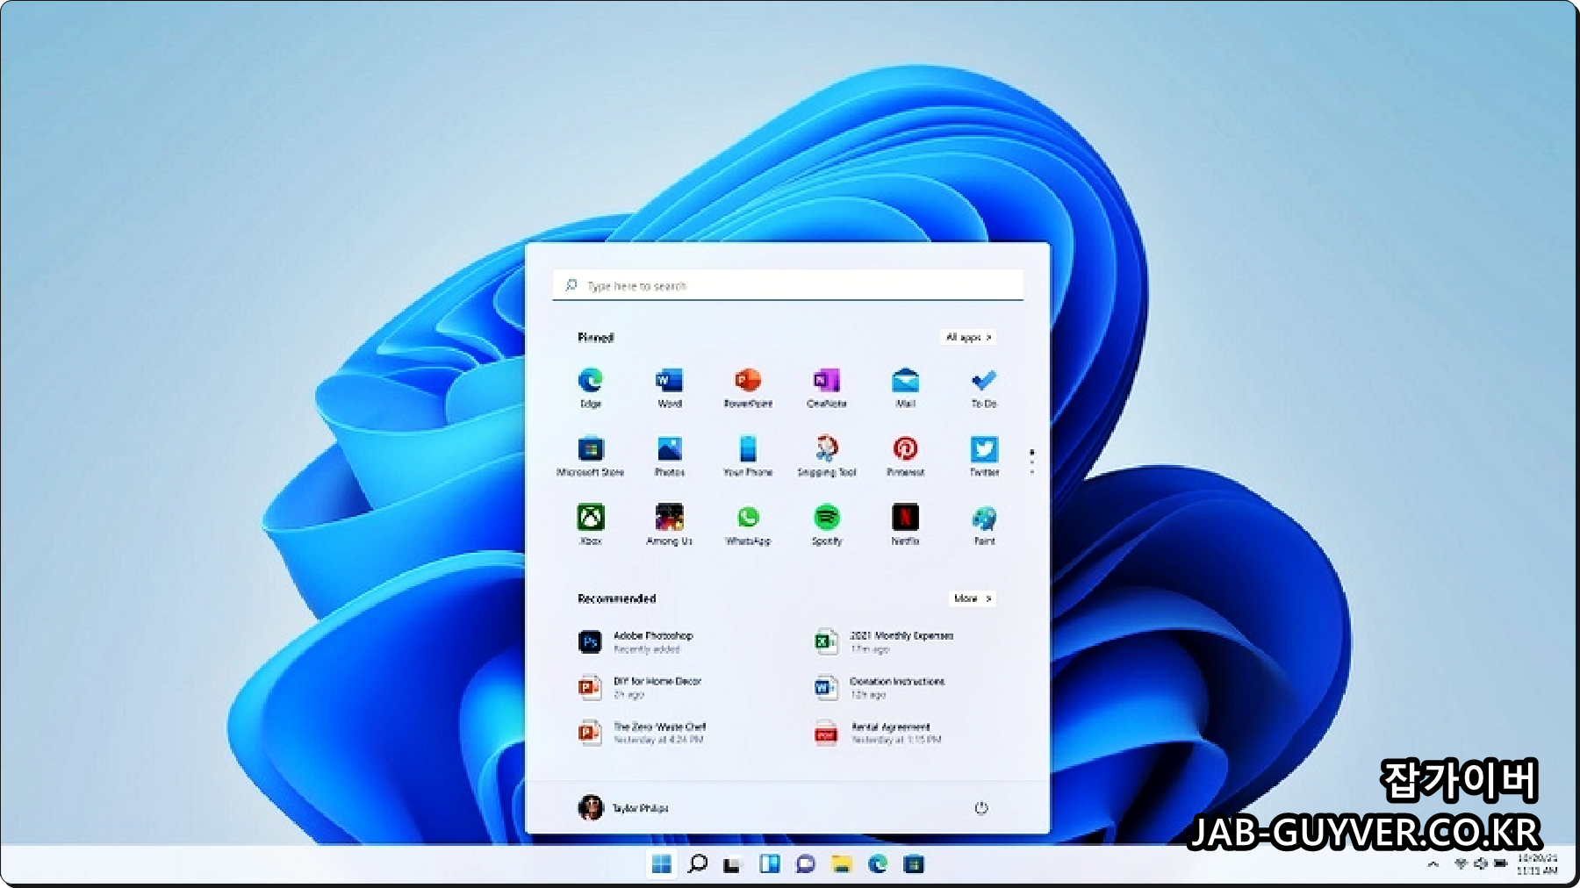Click the battery icon in system tray
Viewport: 1580px width, 888px height.
tap(1501, 864)
